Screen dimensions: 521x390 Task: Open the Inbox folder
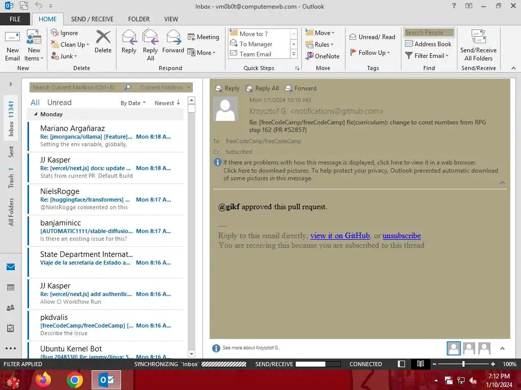coord(11,119)
